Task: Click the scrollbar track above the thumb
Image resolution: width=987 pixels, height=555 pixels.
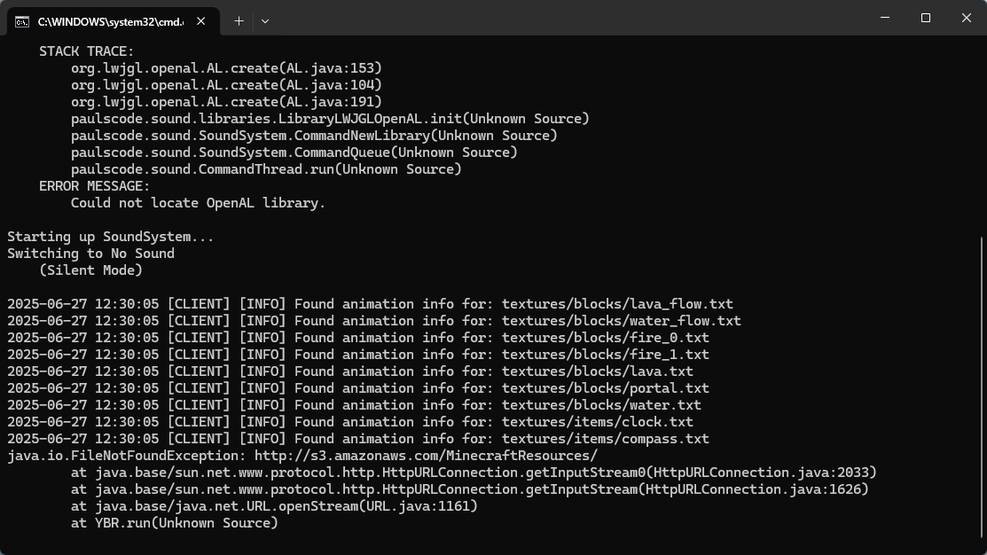Action: click(x=982, y=136)
